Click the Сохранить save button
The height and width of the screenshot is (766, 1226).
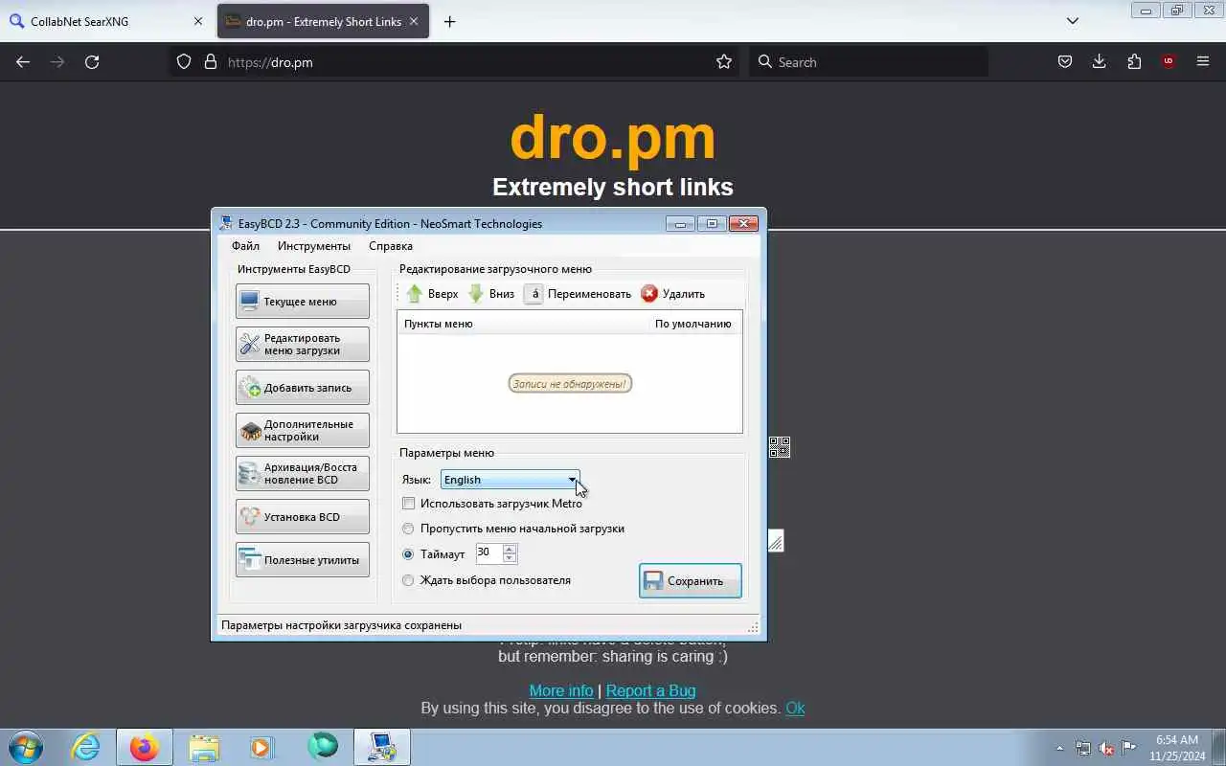[x=690, y=580]
